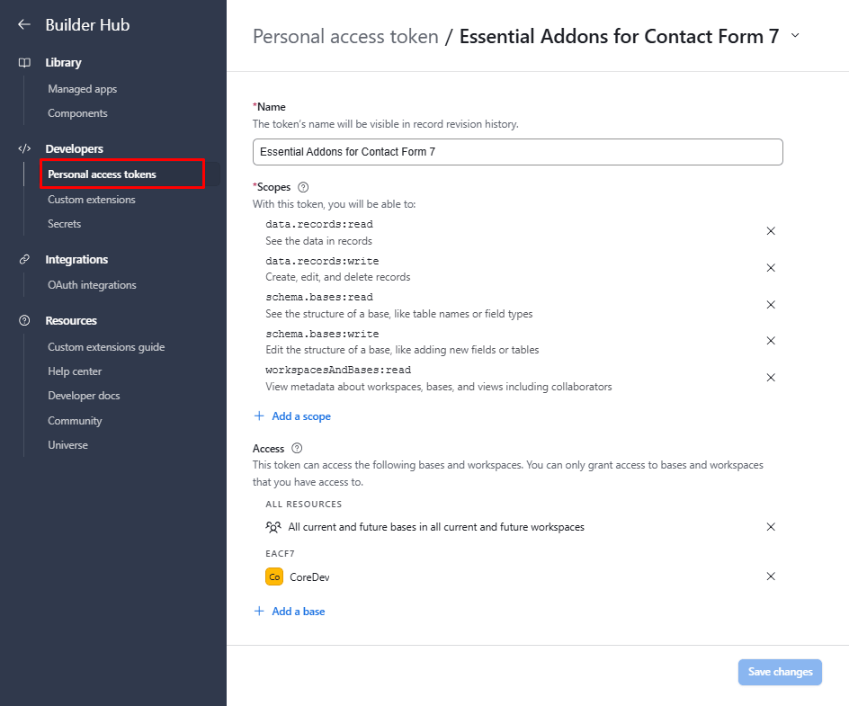The image size is (849, 706).
Task: Open Developer docs link
Action: [84, 396]
